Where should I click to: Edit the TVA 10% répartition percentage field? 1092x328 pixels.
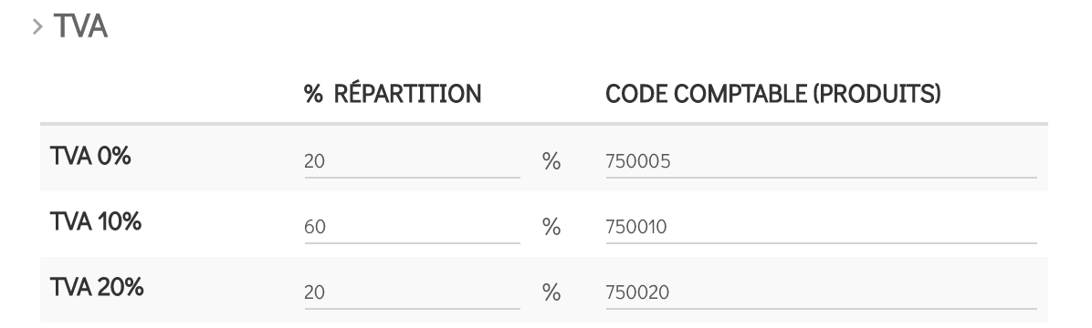click(412, 227)
